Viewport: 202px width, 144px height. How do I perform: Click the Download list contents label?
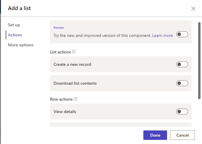(x=75, y=83)
